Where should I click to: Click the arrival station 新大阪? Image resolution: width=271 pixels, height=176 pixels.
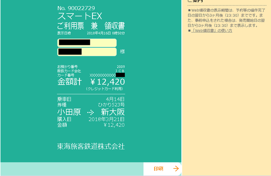point(113,112)
